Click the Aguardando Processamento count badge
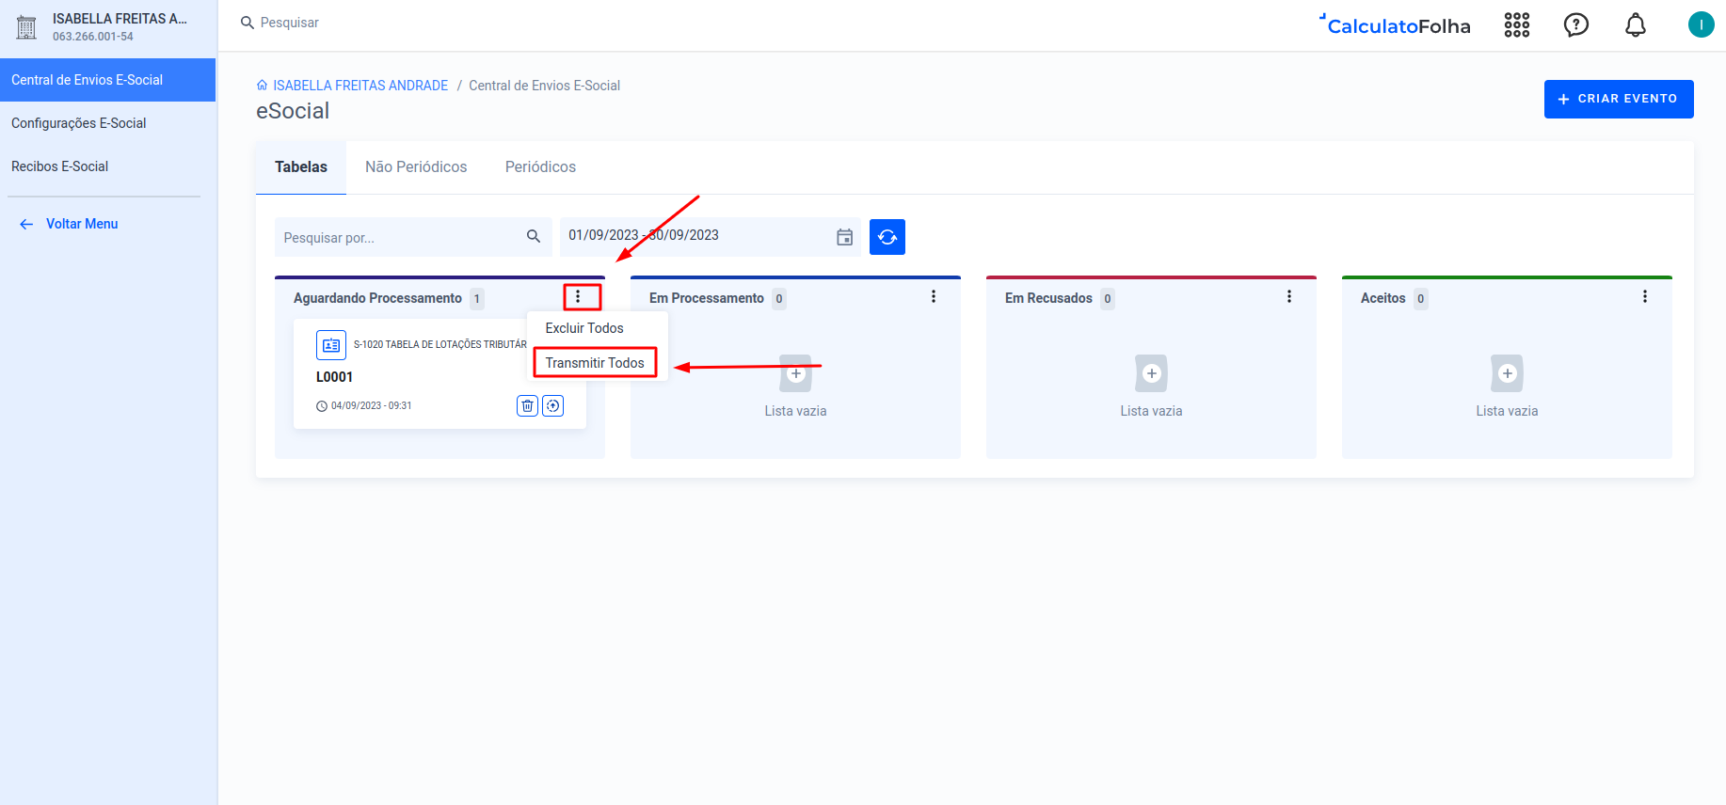This screenshot has width=1726, height=805. 477,299
